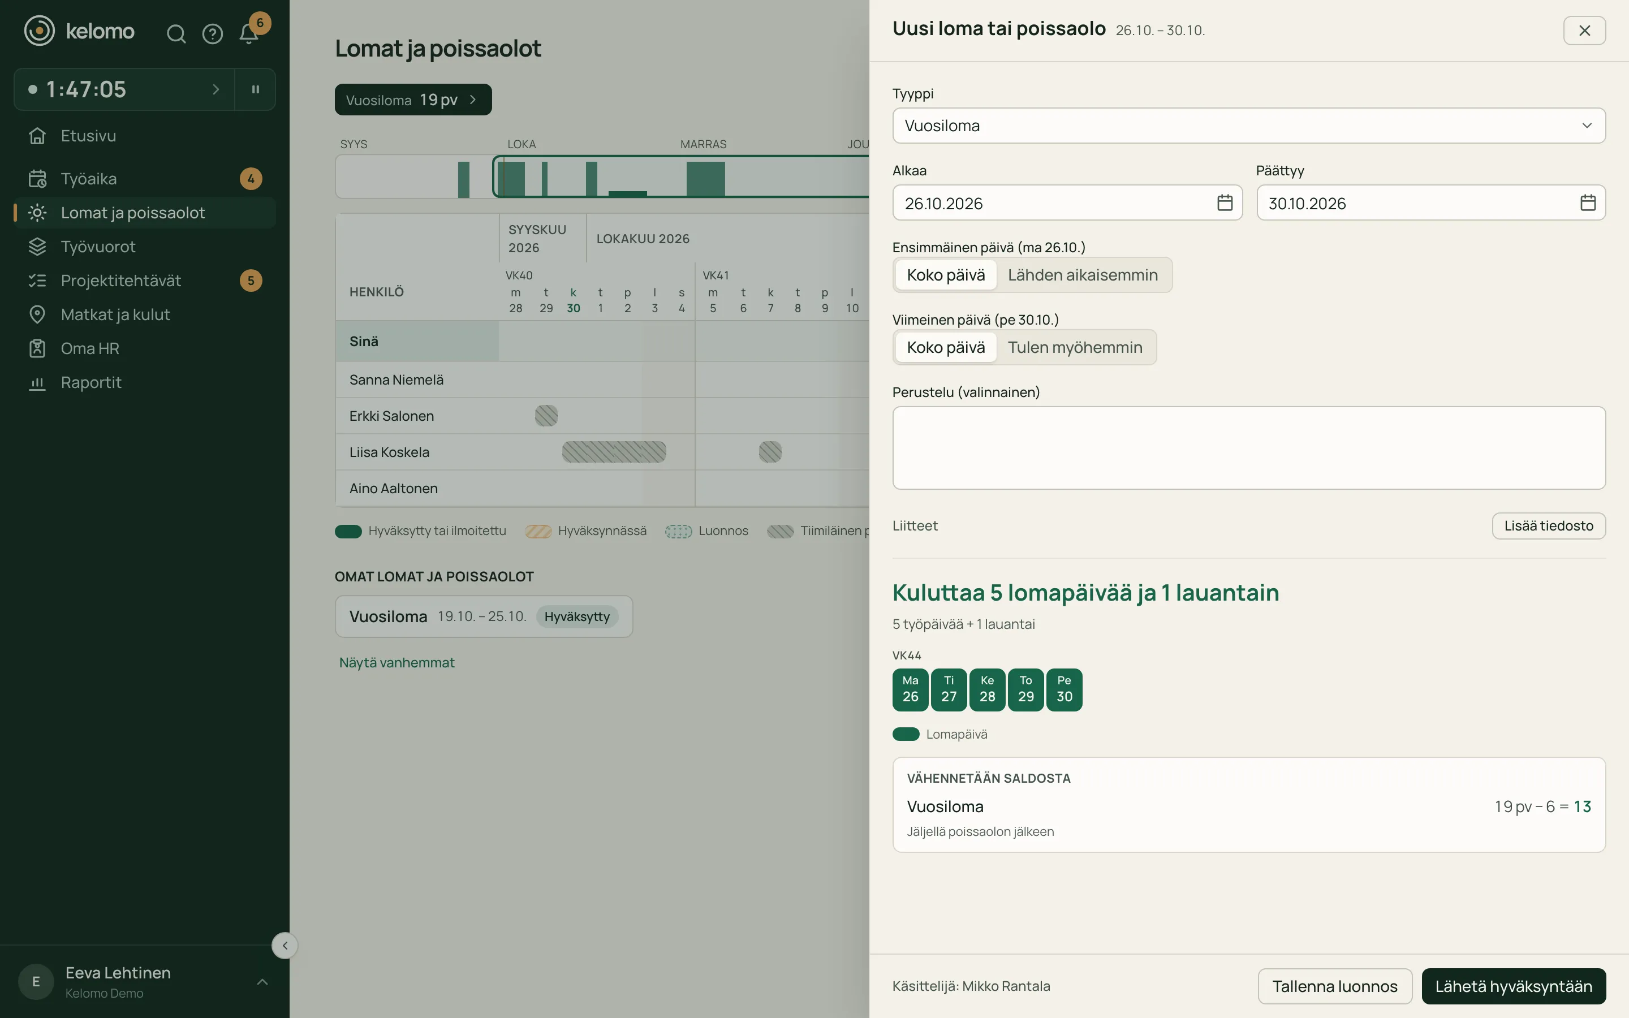Click Lisää tiedosto button
This screenshot has height=1018, width=1629.
click(1548, 526)
